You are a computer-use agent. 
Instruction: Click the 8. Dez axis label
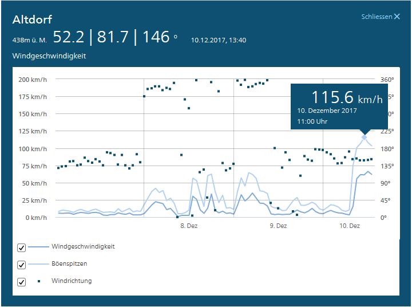pyautogui.click(x=189, y=226)
